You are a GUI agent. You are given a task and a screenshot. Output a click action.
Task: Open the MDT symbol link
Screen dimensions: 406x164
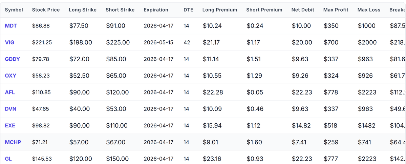click(11, 26)
